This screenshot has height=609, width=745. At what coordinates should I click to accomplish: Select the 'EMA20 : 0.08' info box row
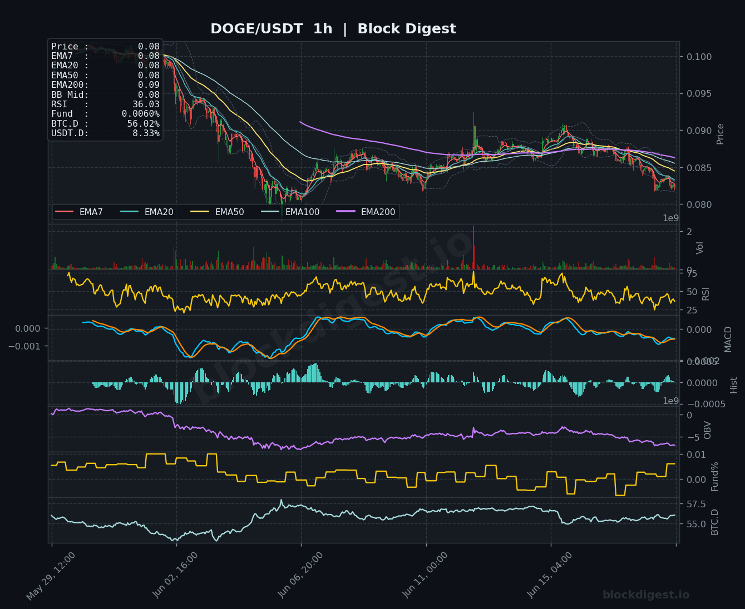click(105, 66)
